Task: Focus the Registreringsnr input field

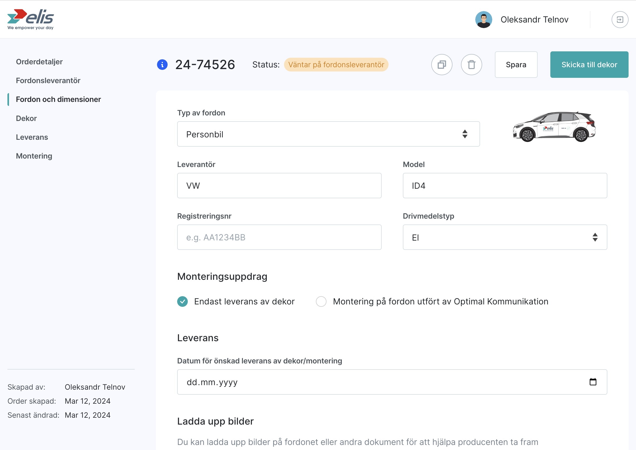Action: pos(279,237)
